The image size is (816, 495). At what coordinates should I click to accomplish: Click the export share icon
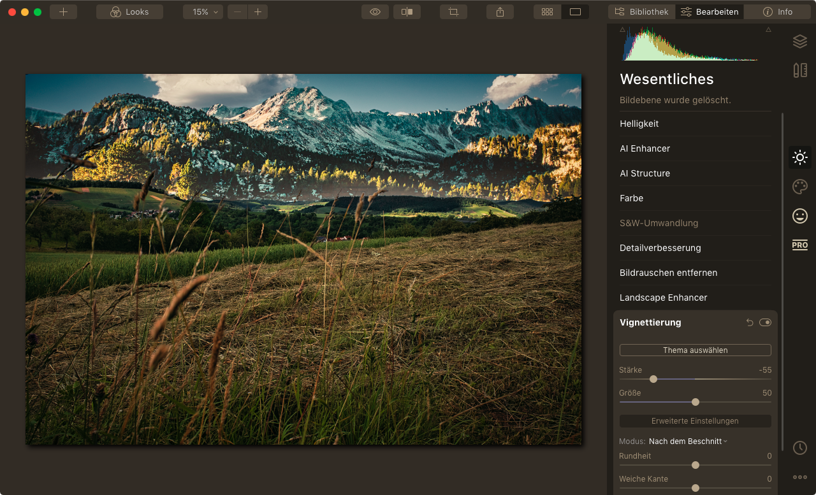[x=500, y=12]
